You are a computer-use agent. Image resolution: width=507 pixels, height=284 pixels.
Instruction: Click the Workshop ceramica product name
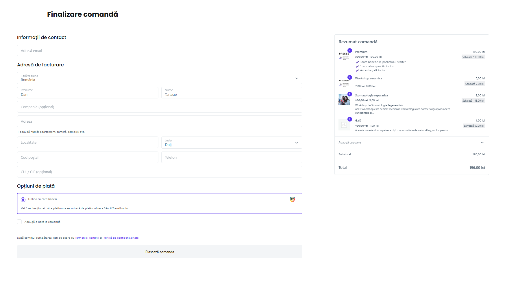click(369, 79)
